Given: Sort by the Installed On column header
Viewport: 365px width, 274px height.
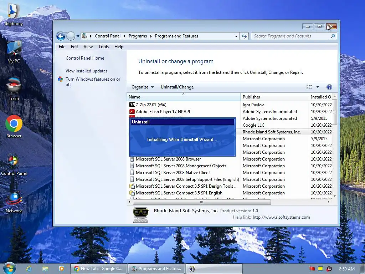Looking at the screenshot, I should (x=321, y=97).
